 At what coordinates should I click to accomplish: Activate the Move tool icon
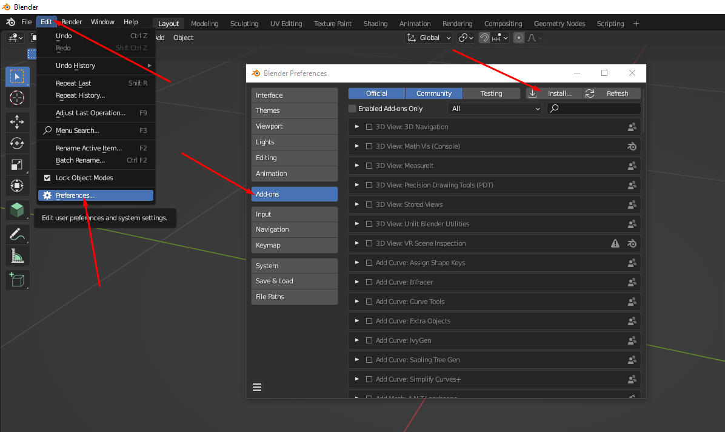17,122
